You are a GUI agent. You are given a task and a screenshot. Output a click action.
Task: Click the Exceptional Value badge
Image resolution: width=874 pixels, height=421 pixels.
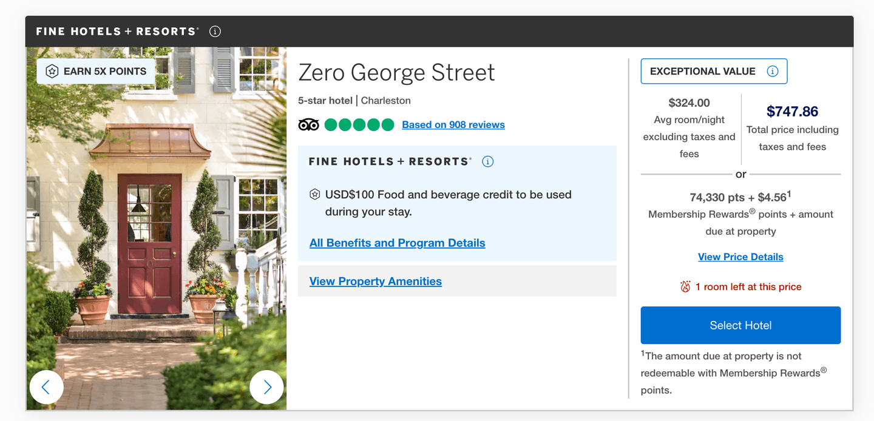click(703, 72)
